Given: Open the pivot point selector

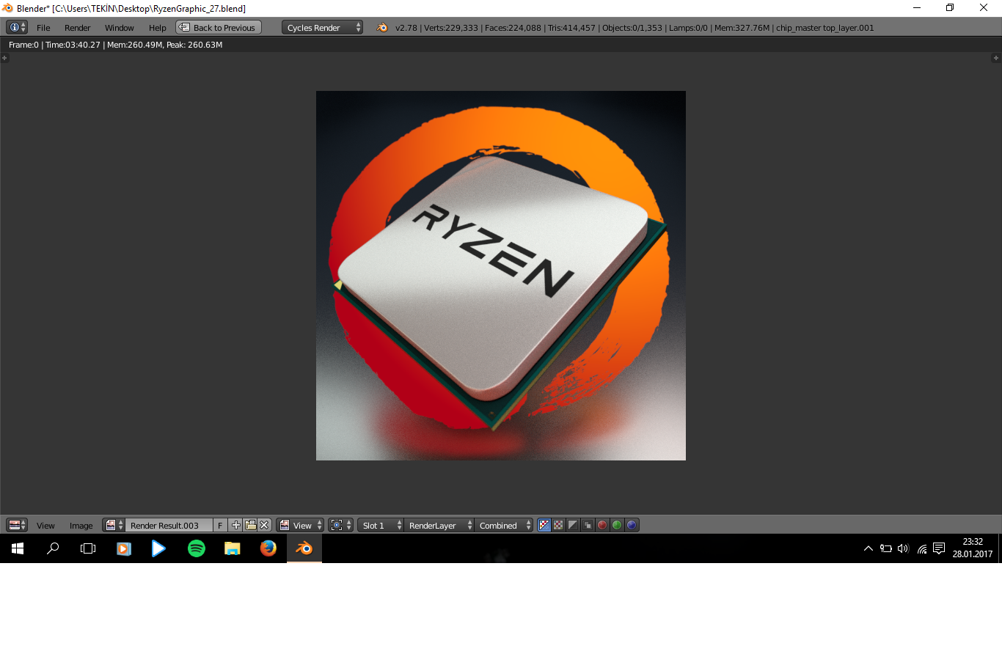Looking at the screenshot, I should coord(340,525).
